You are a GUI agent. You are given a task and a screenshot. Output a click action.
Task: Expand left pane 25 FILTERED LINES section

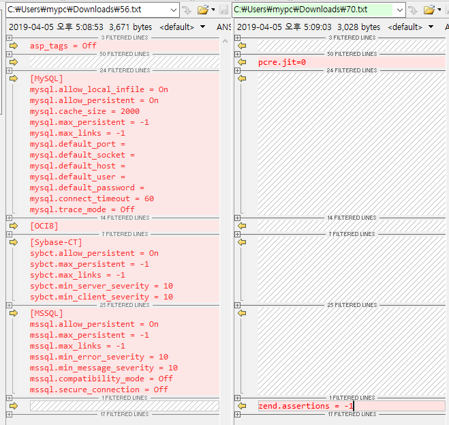(x=9, y=305)
